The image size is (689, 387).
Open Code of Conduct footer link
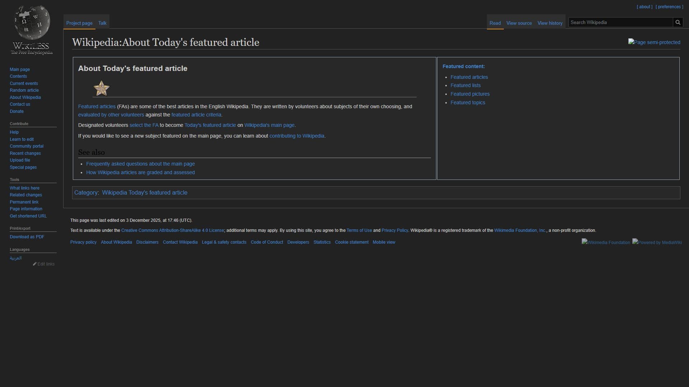coord(267,242)
